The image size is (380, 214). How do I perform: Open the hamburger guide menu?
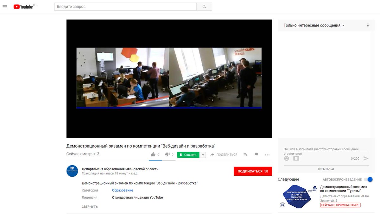(5, 7)
